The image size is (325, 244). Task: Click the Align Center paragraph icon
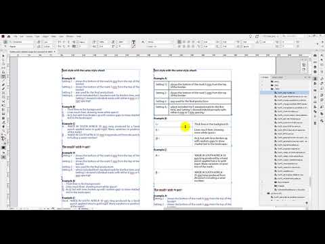click(184, 42)
